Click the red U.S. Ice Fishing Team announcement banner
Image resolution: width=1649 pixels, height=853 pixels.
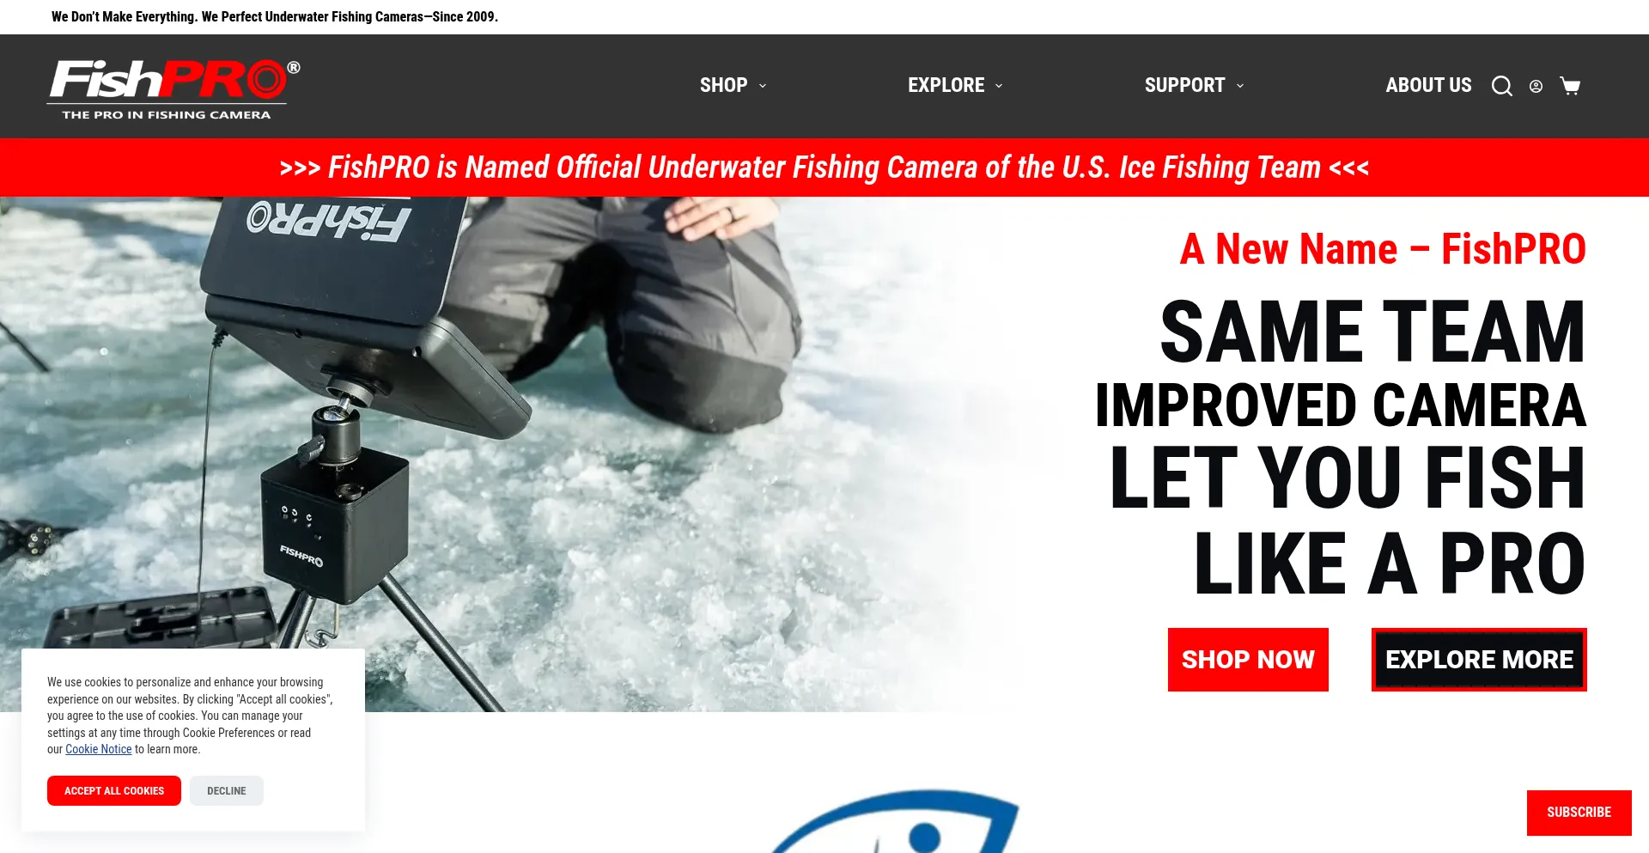pyautogui.click(x=824, y=168)
